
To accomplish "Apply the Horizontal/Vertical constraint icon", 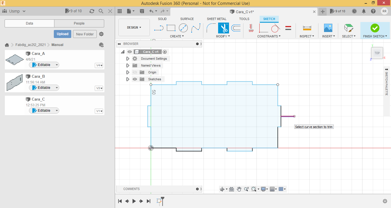I will tap(251, 28).
